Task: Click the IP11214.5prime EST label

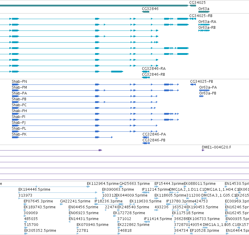Action: [156, 190]
